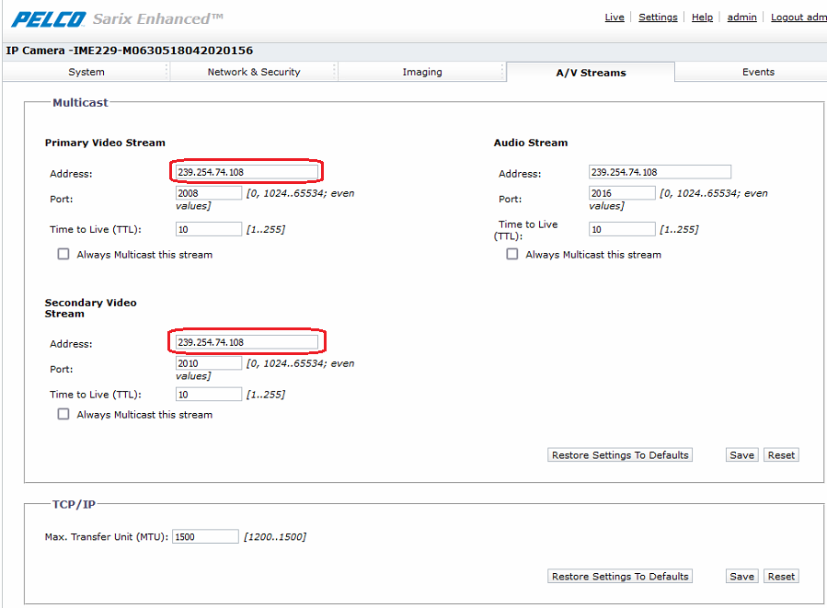Viewport: 827px width, 608px height.
Task: Open the Help link
Action: [702, 17]
